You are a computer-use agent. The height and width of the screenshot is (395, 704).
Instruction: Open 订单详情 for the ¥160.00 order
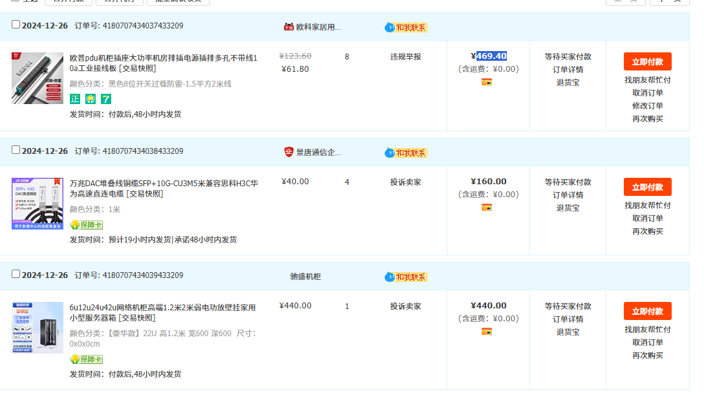click(x=568, y=195)
